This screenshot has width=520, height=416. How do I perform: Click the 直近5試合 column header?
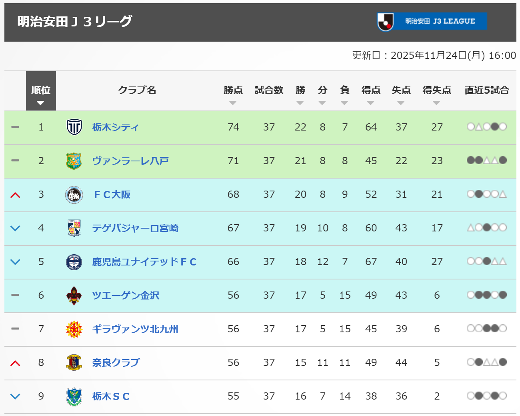(486, 90)
